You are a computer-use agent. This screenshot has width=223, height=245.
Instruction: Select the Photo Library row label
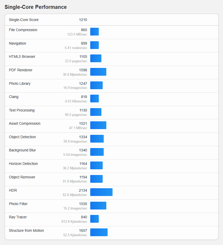click(x=20, y=83)
